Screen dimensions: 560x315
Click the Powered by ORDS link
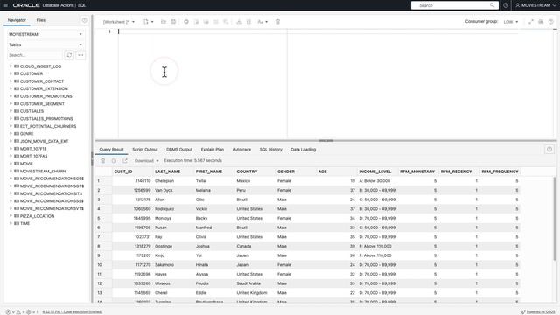[541, 311]
